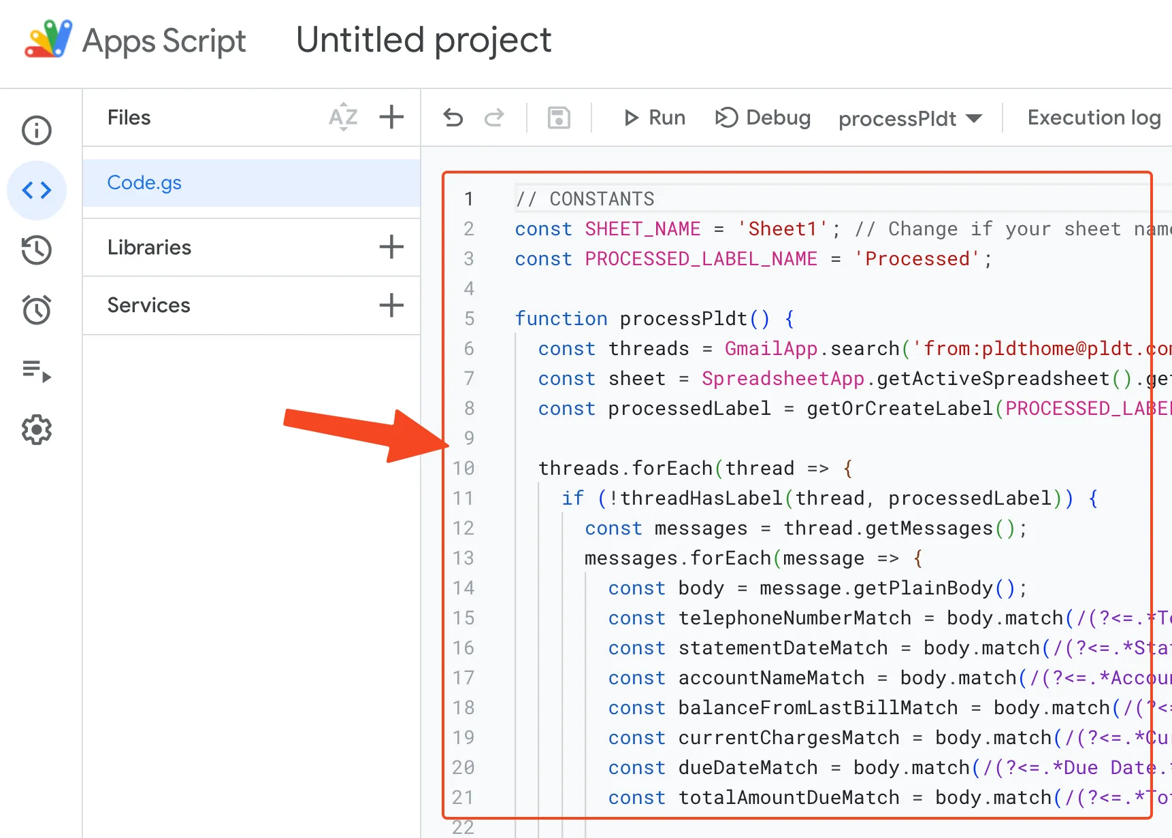Click the 'Sheet1' string on line 2
Viewport: 1172px width, 838px height.
783,229
